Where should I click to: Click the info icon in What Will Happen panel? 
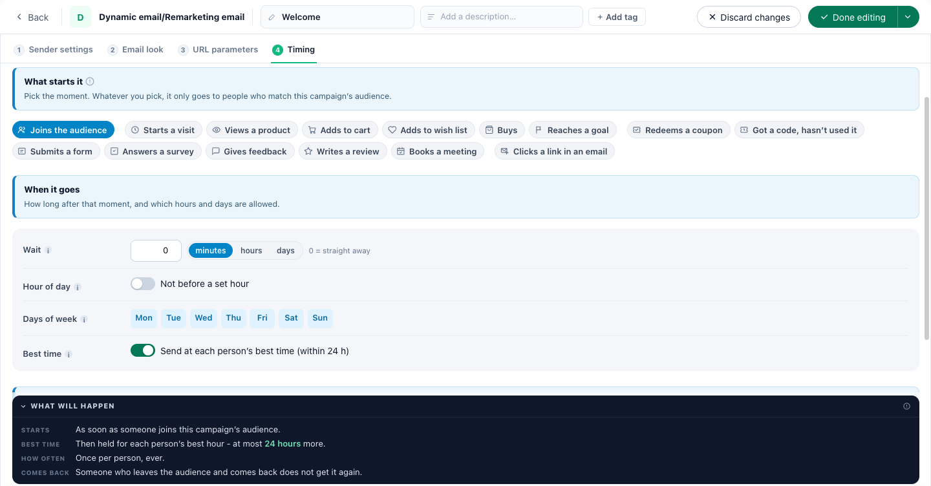click(906, 406)
